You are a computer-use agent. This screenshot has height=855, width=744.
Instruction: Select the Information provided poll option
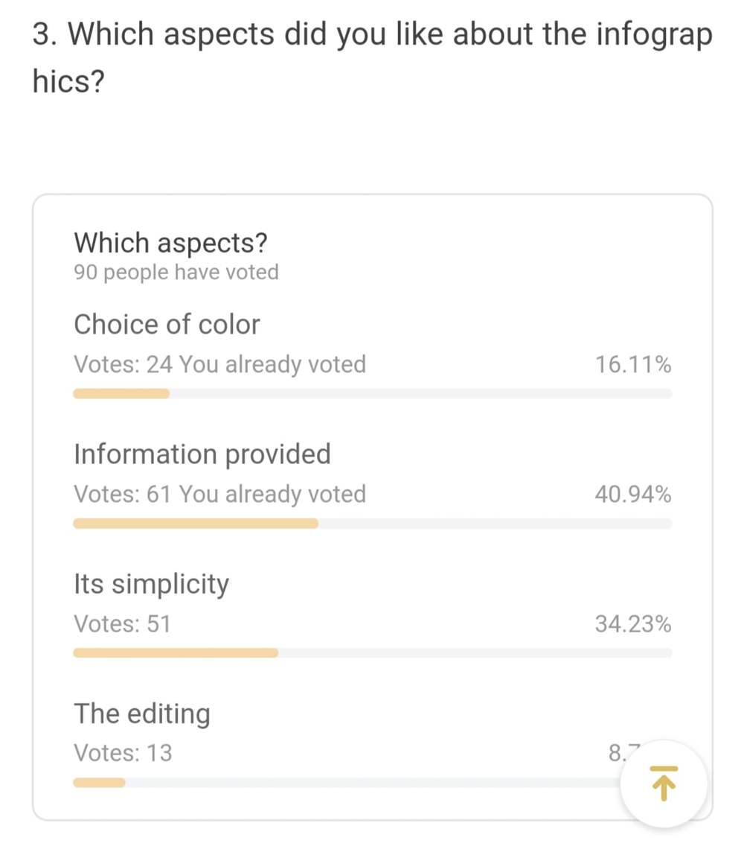tap(202, 454)
